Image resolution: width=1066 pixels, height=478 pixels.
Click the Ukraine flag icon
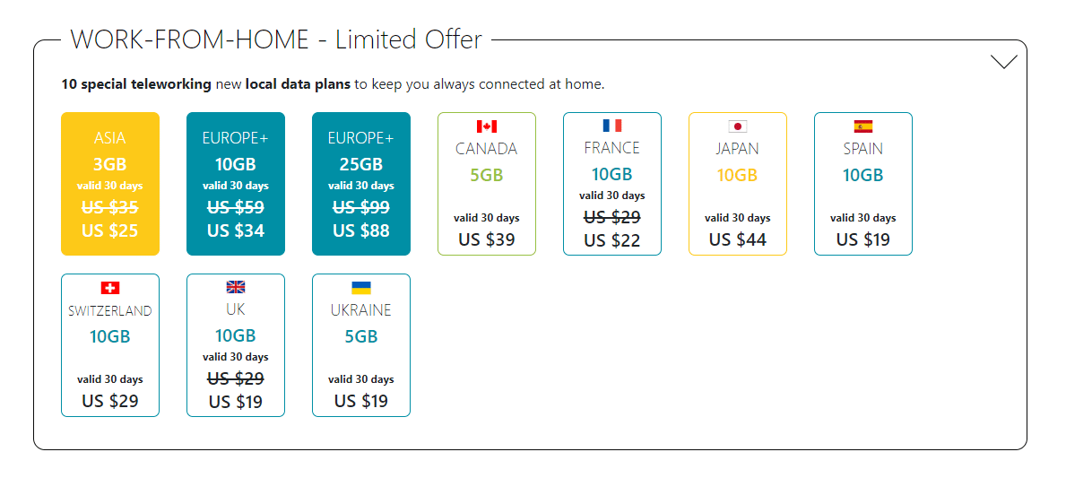click(x=361, y=288)
